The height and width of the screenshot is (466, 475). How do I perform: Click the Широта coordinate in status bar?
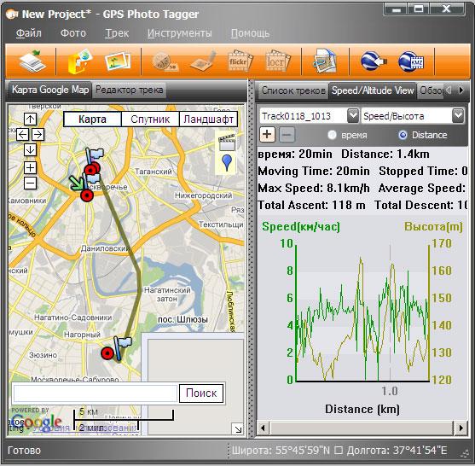tap(281, 451)
